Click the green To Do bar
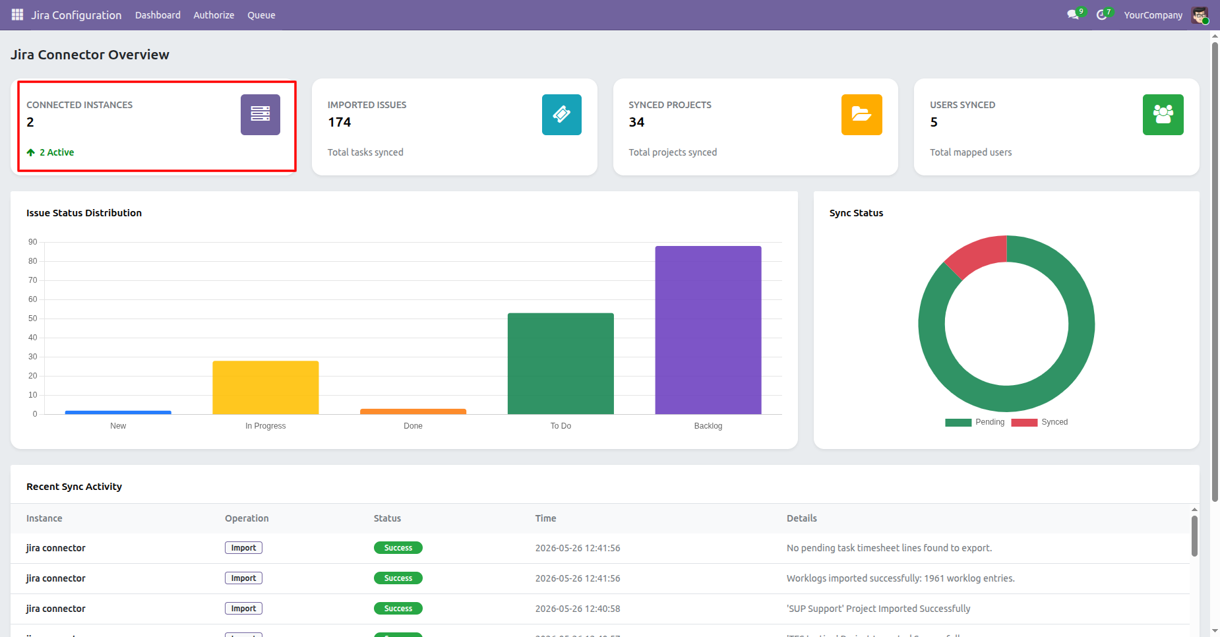Viewport: 1220px width, 637px height. pyautogui.click(x=561, y=363)
